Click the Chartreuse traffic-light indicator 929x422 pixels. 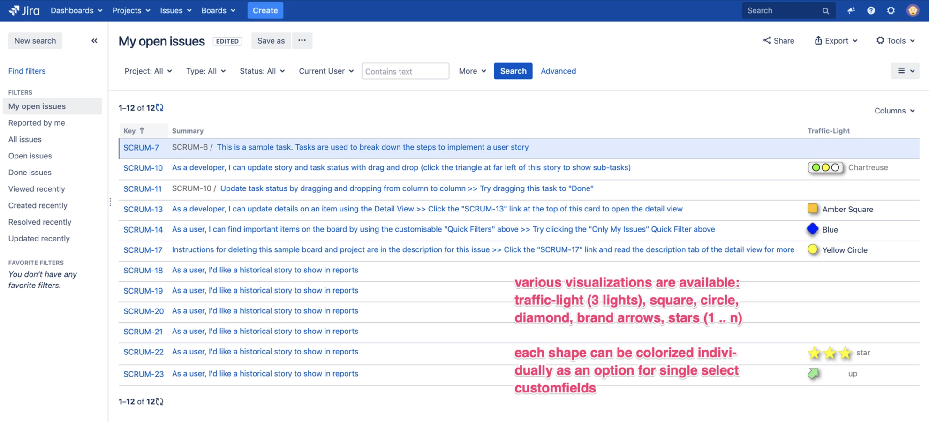click(825, 167)
